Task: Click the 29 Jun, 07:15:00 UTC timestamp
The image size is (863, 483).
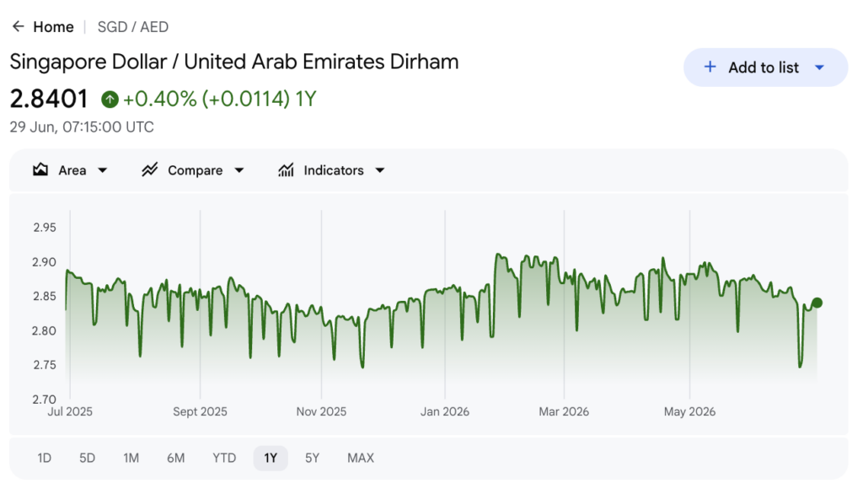Action: coord(82,127)
